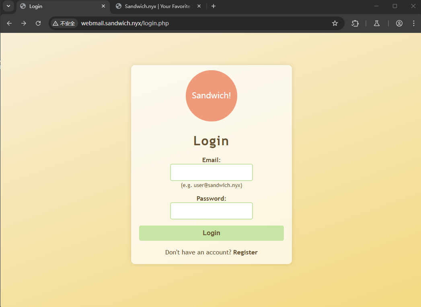Click the not-secure warning badge

(x=64, y=23)
